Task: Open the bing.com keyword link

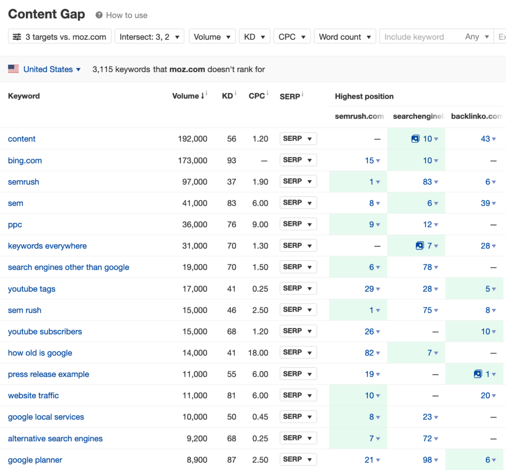Action: pyautogui.click(x=25, y=161)
